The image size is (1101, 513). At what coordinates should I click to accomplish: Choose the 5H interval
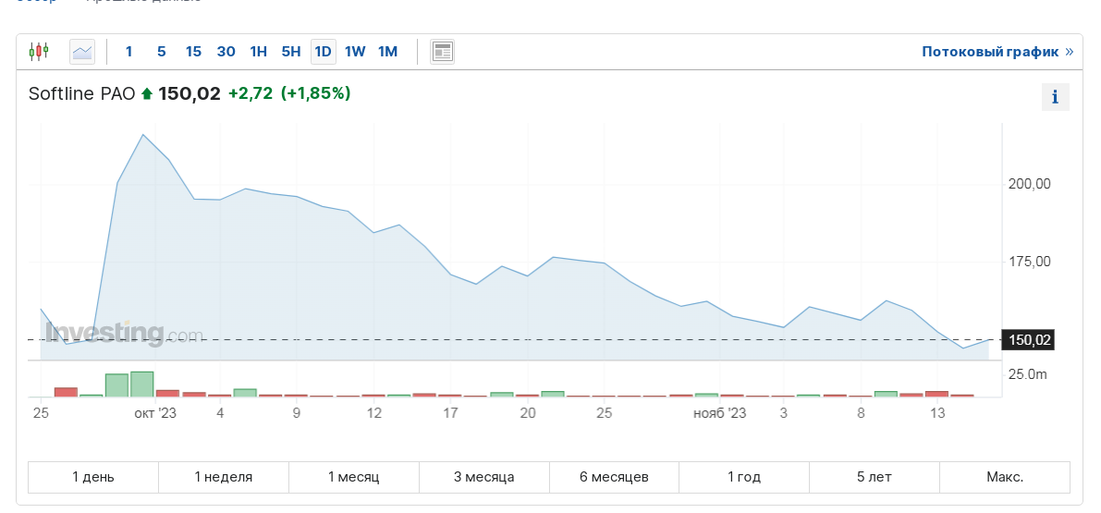[x=290, y=51]
